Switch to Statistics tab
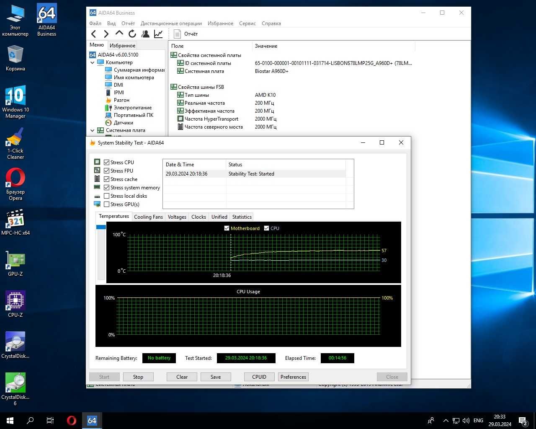 pos(242,217)
